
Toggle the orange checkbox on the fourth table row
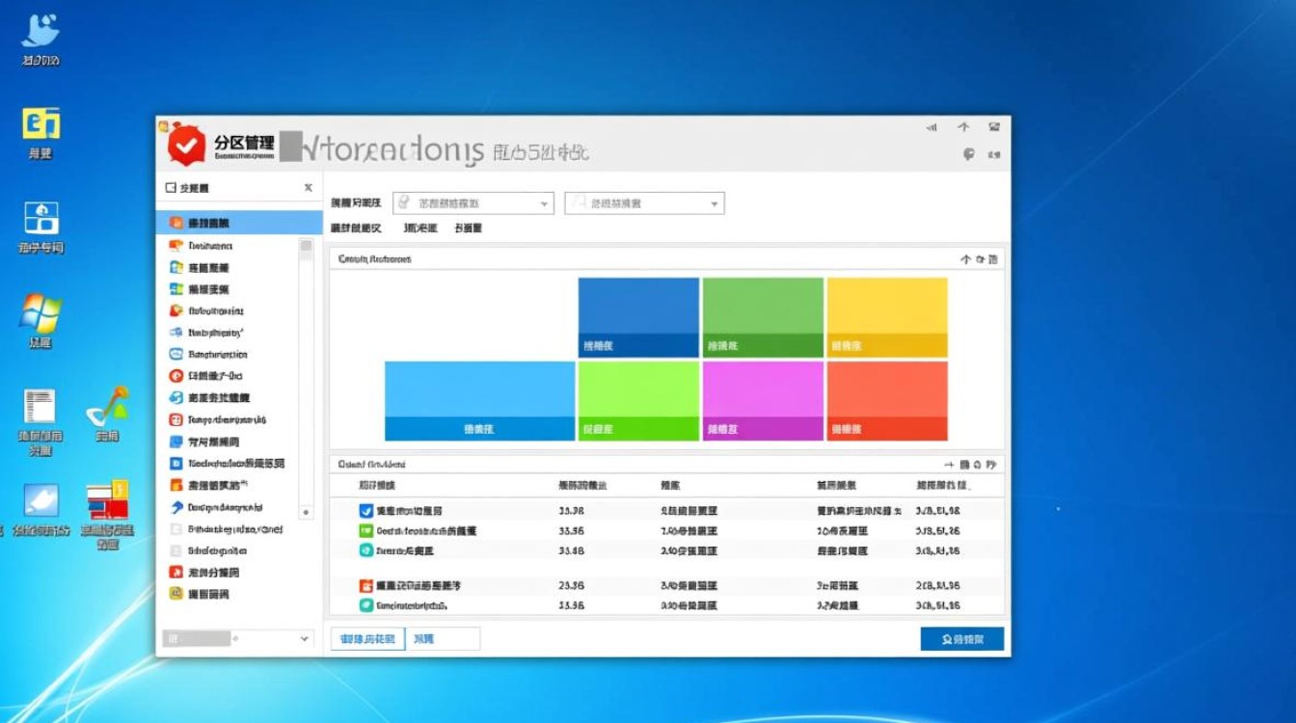364,585
